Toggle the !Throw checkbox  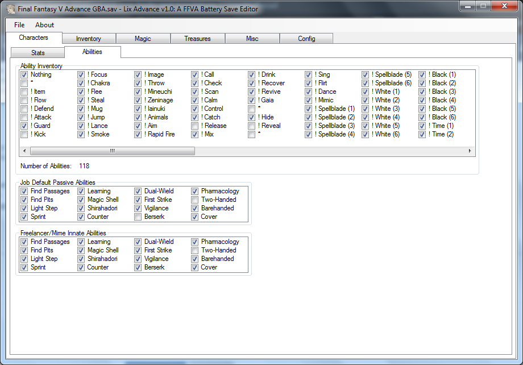pos(138,83)
